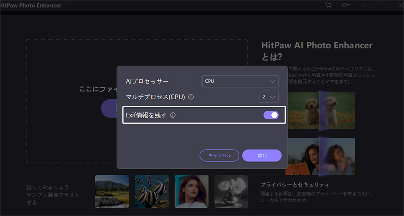Open the hamburger menu icon
Image resolution: width=404 pixels, height=216 pixels.
(365, 5)
